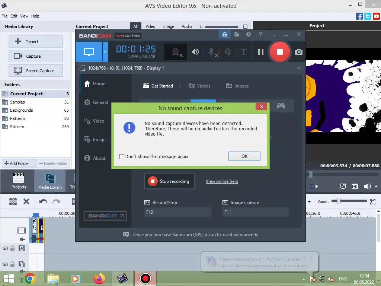The height and width of the screenshot is (286, 381).
Task: Switch to Bandicam Videos tab
Action: (199, 86)
